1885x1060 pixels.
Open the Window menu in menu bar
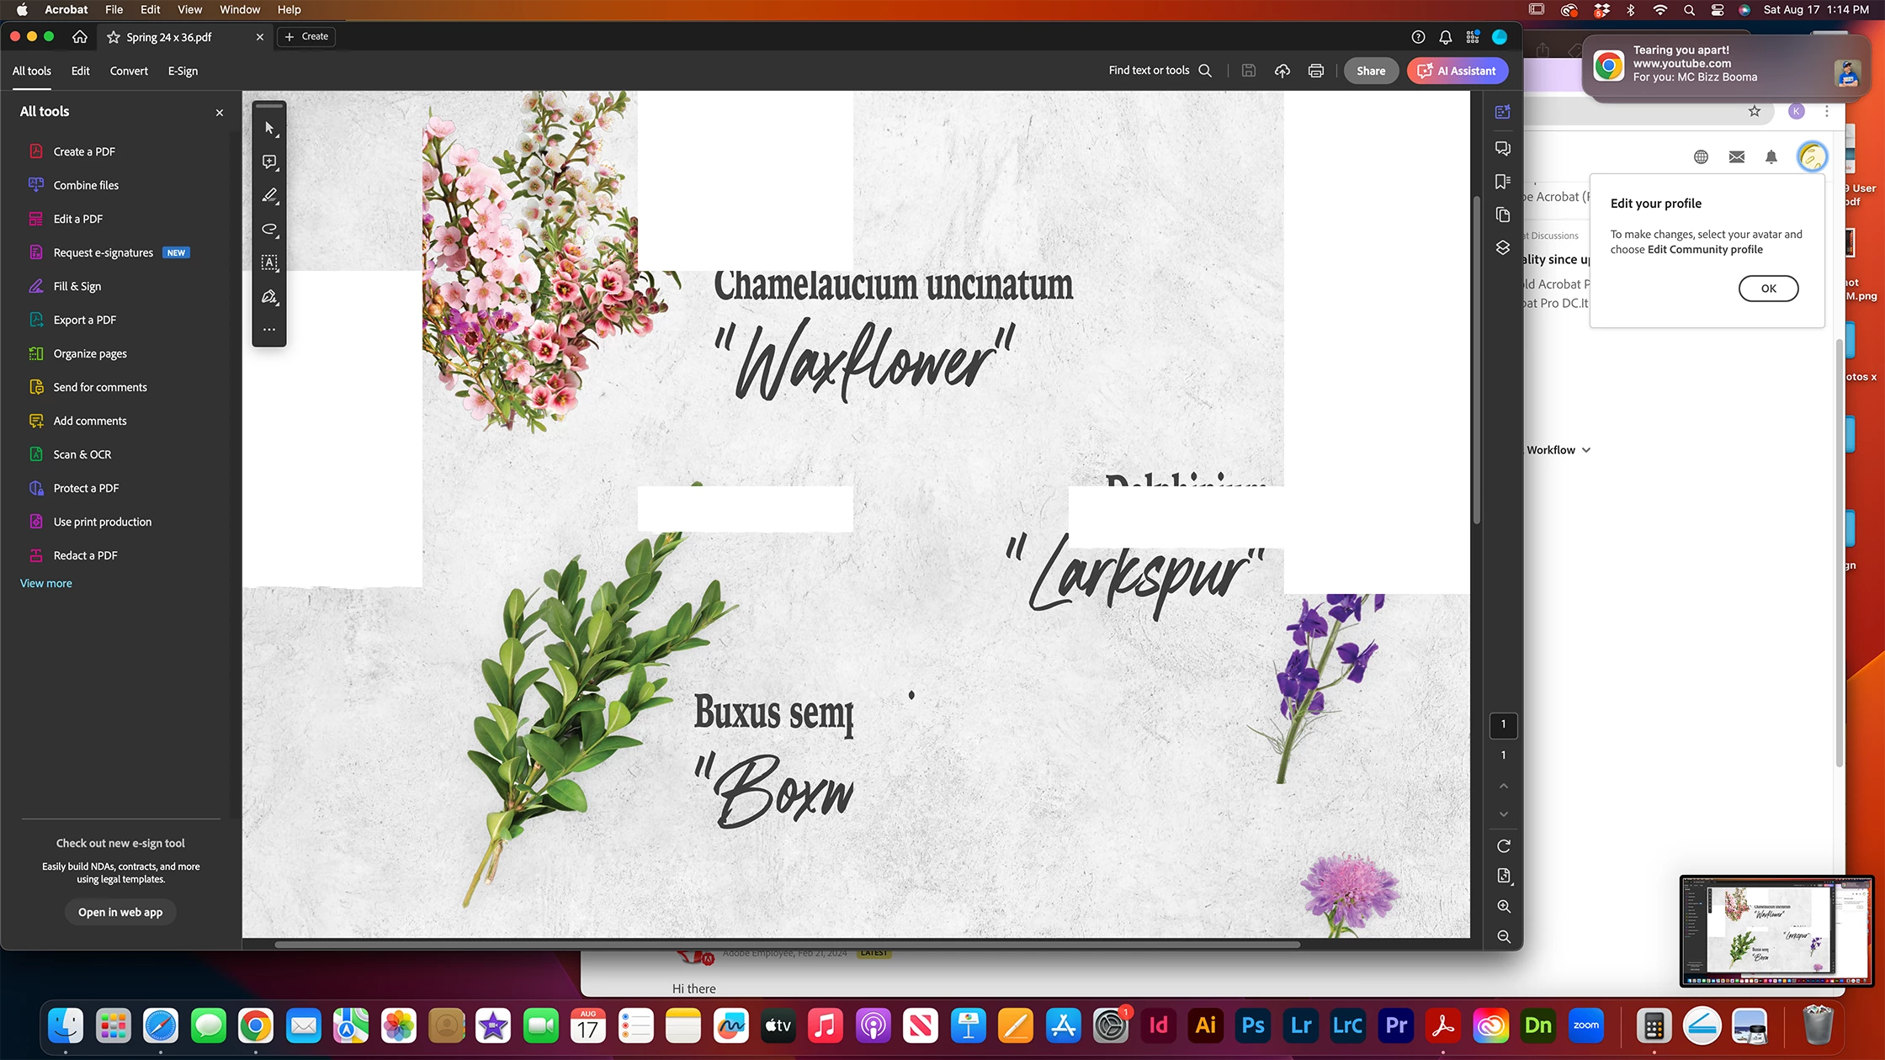240,9
